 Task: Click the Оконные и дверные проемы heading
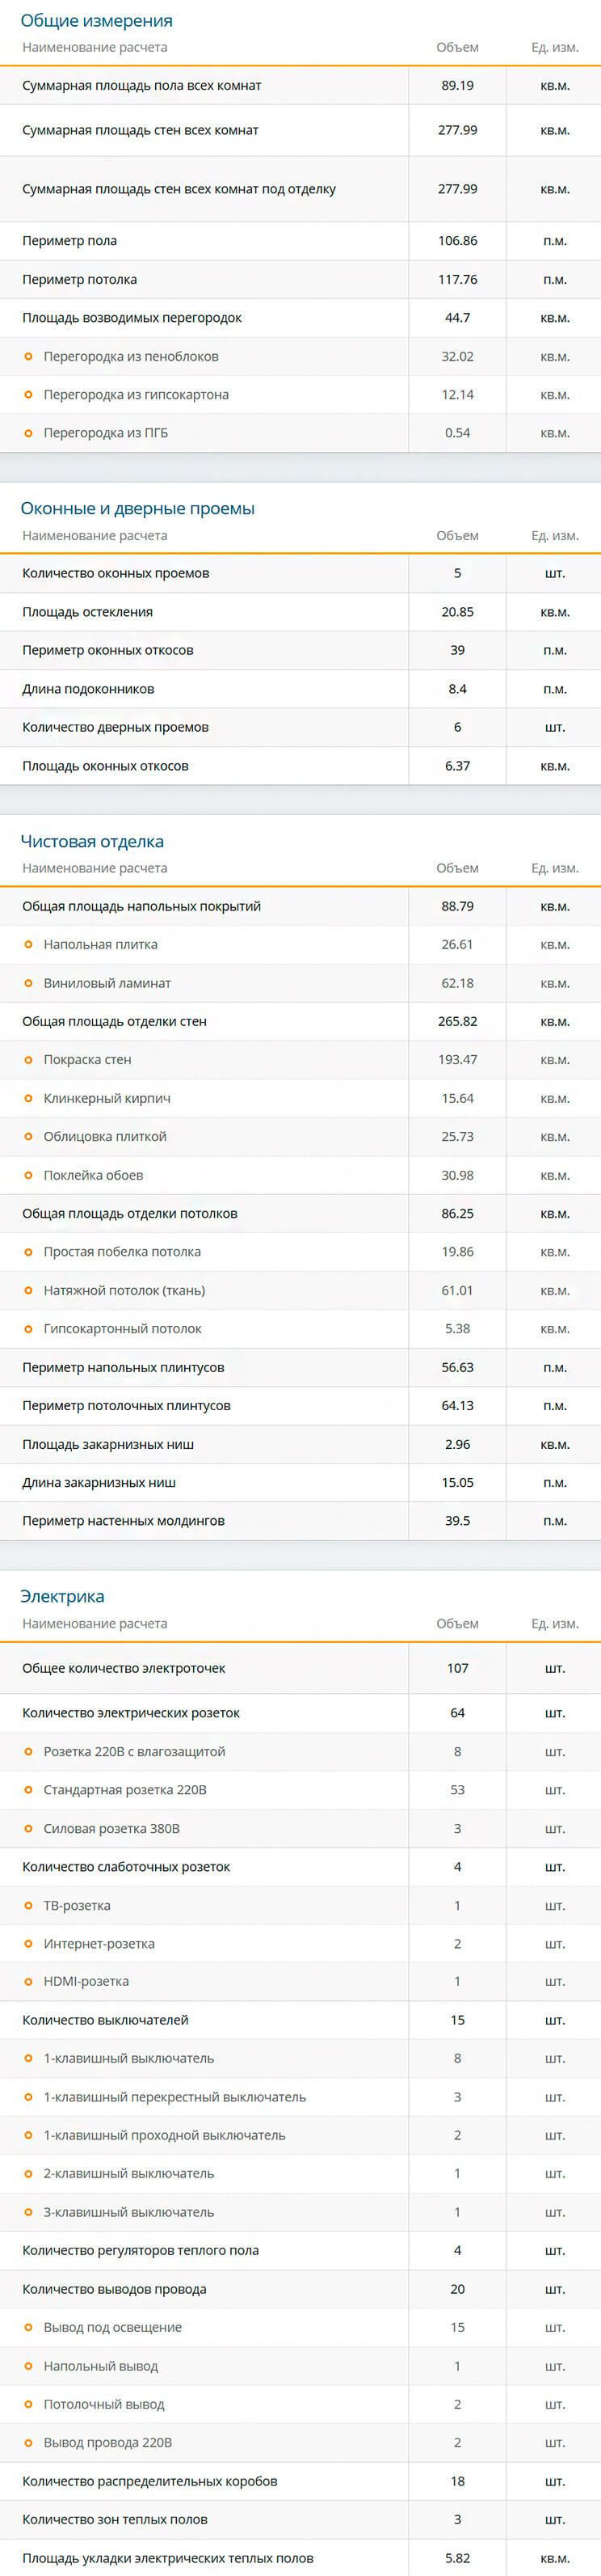click(137, 509)
